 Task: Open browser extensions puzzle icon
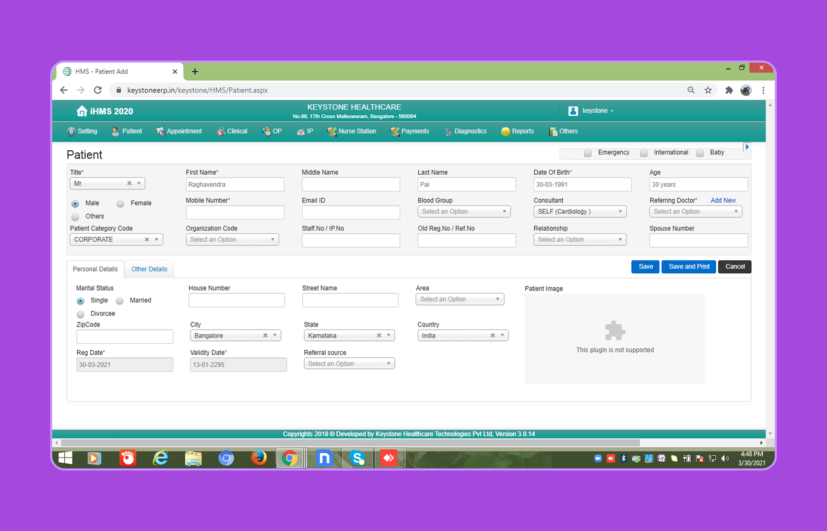click(729, 90)
